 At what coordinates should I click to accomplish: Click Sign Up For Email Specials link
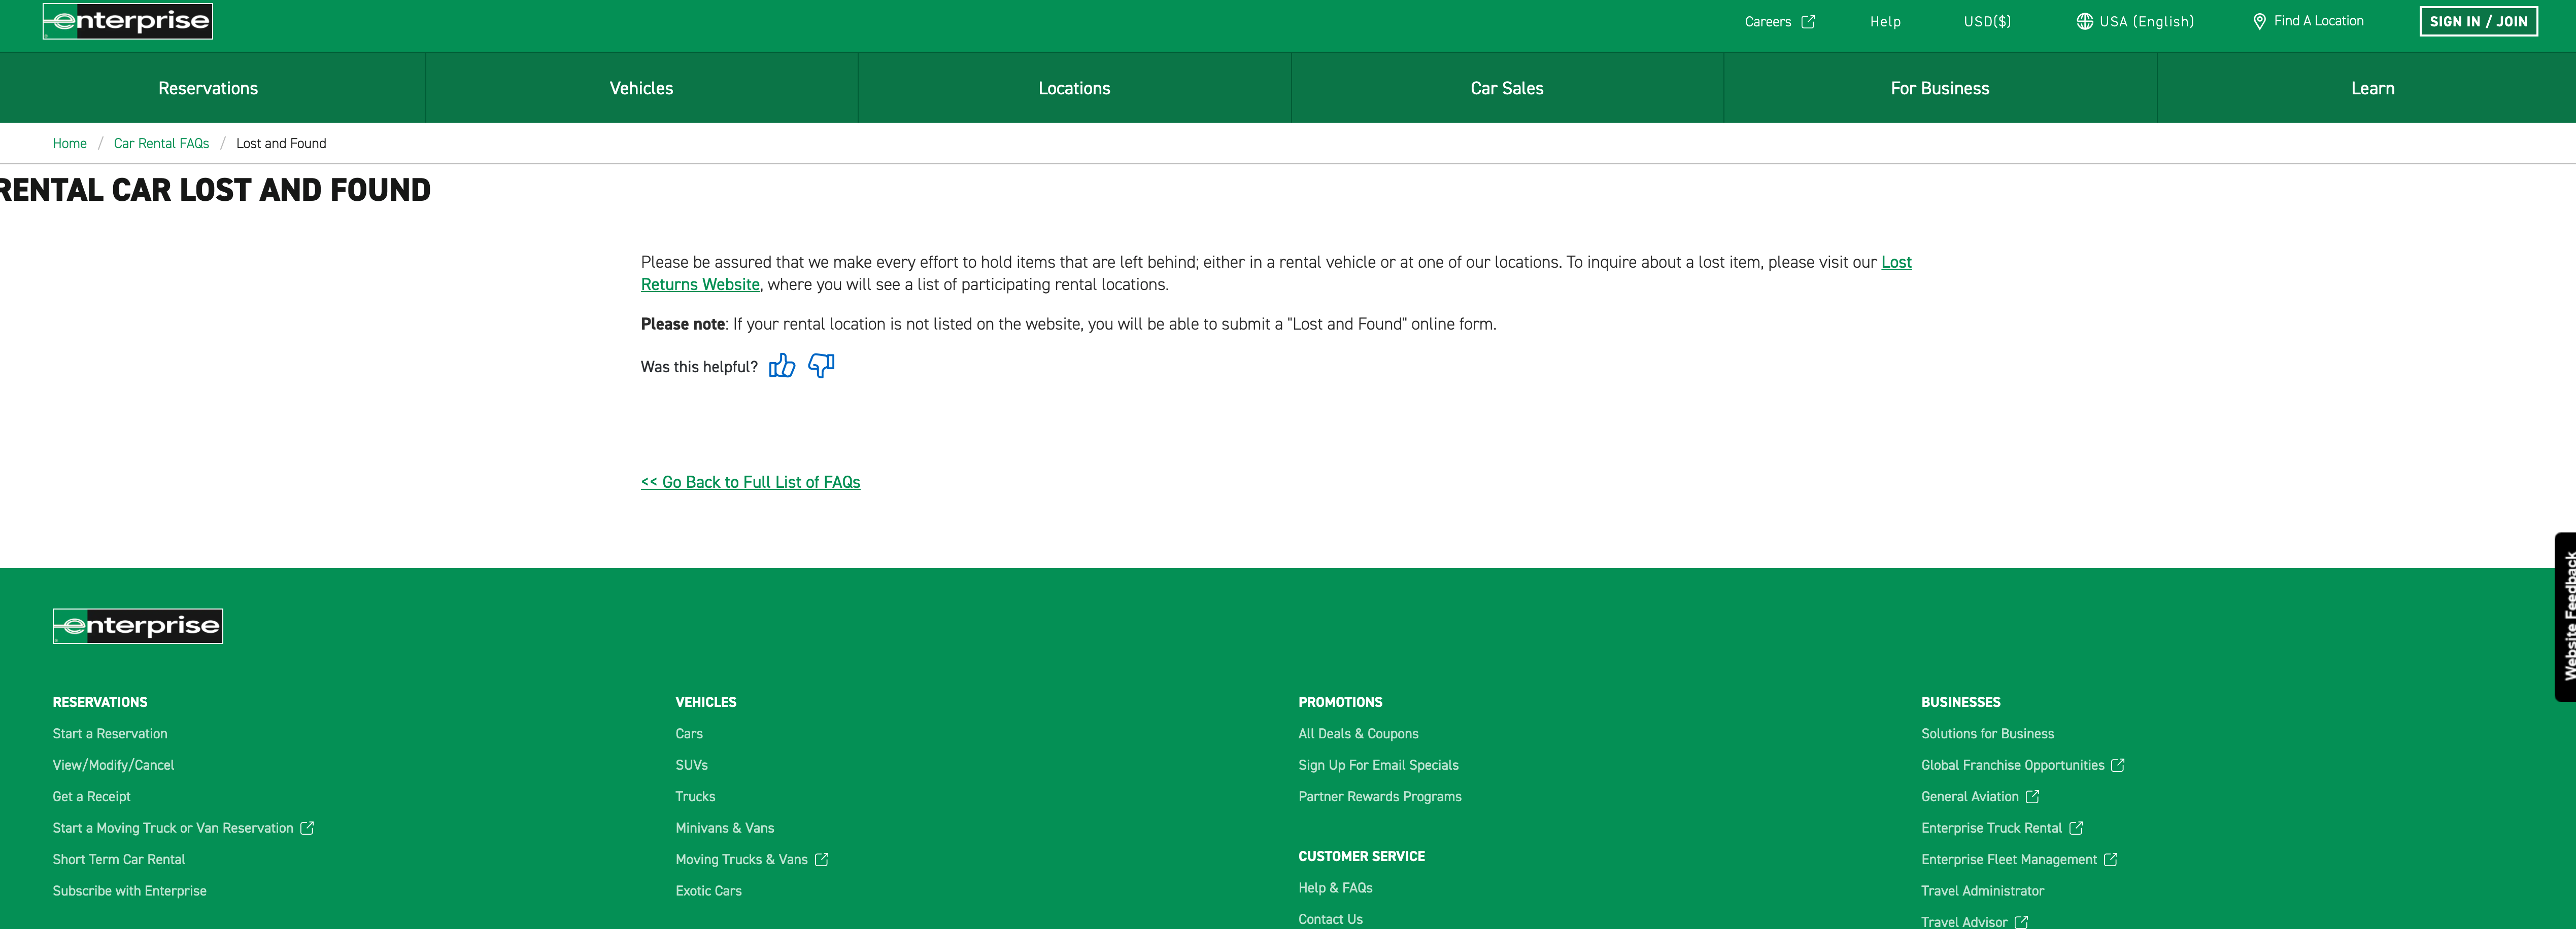1378,765
